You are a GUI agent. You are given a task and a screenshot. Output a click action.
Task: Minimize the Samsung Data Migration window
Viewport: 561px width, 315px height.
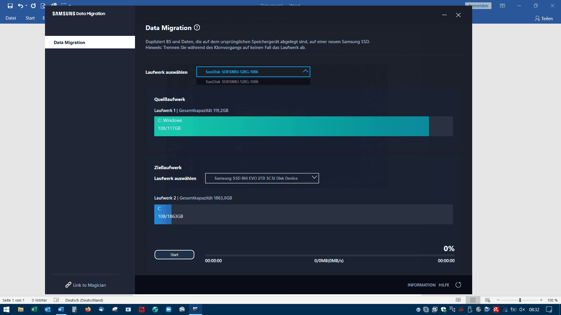pos(444,15)
